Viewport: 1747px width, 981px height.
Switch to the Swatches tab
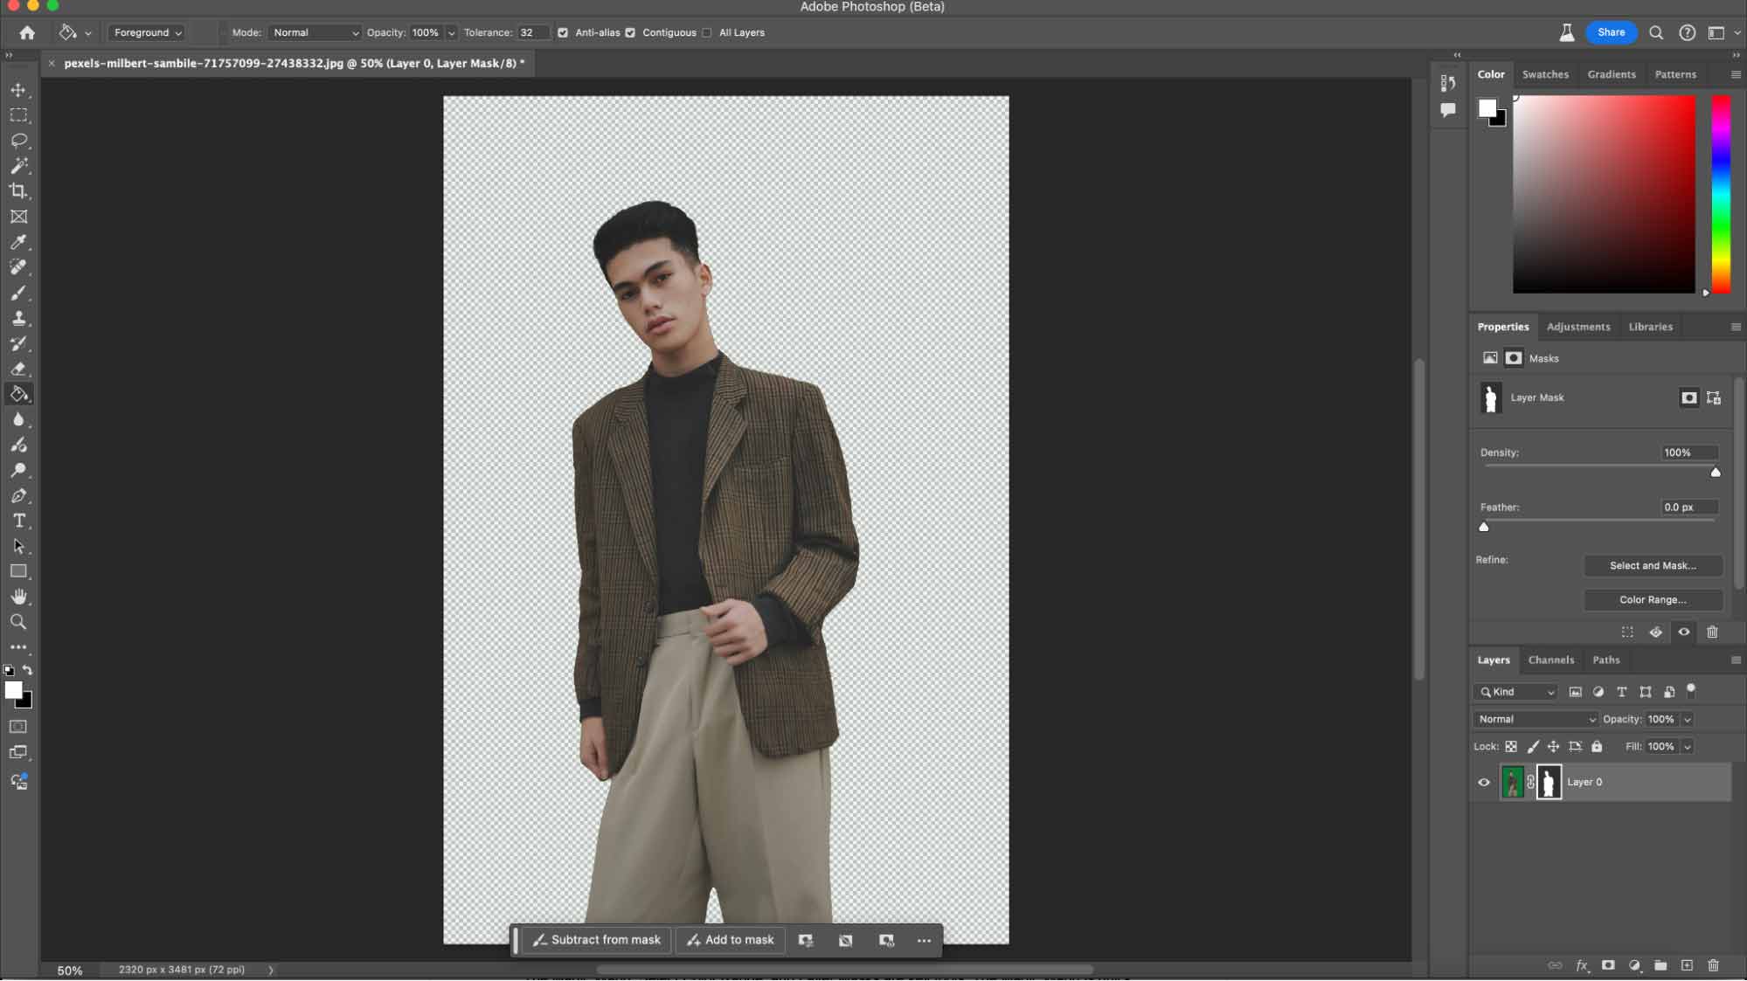[1545, 74]
